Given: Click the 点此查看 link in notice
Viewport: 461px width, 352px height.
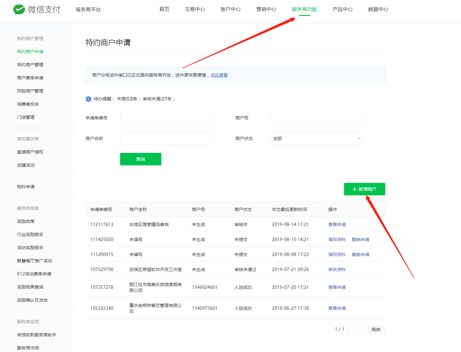Looking at the screenshot, I should click(219, 75).
